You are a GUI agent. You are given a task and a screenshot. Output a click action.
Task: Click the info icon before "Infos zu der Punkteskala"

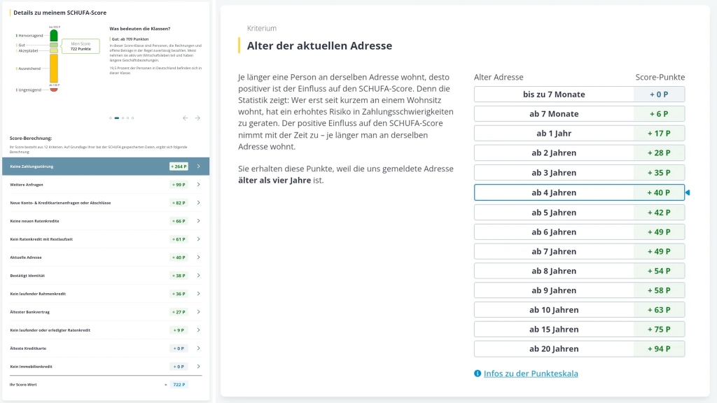[477, 373]
